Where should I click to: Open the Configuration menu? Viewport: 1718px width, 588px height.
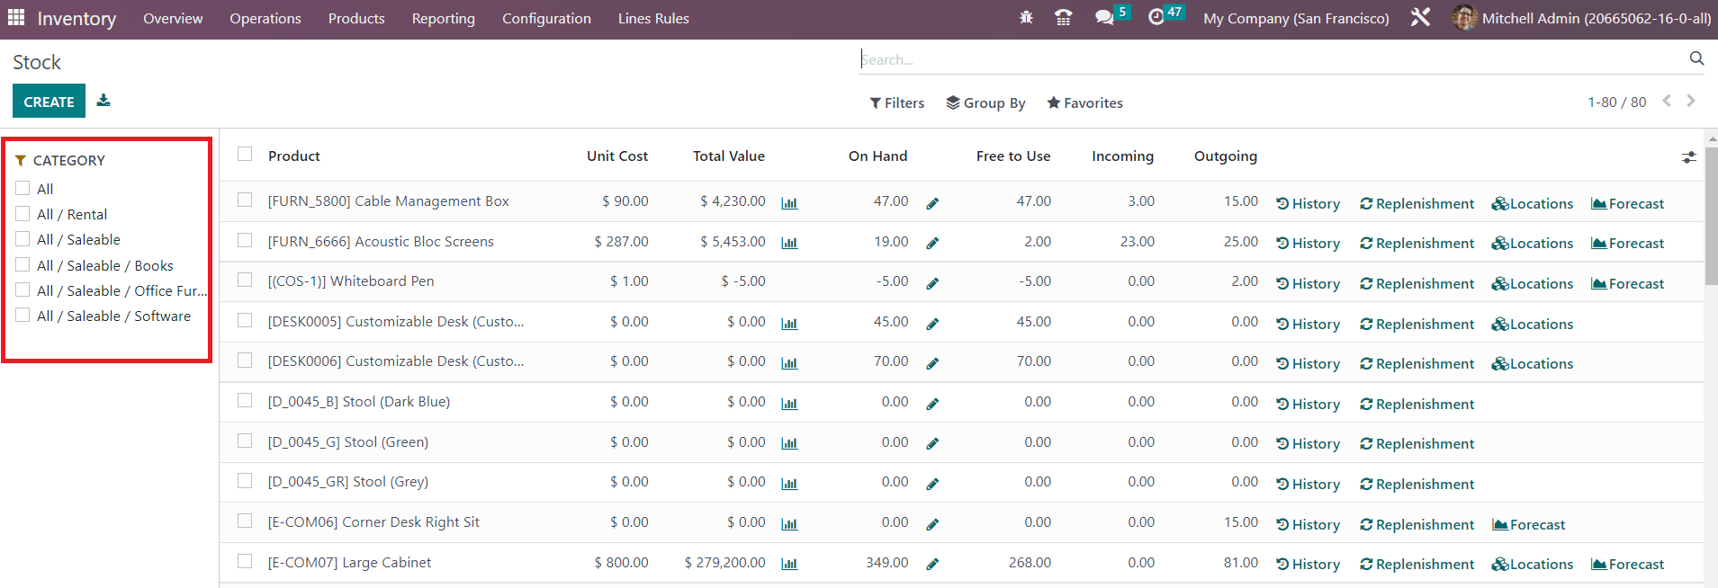click(x=546, y=19)
